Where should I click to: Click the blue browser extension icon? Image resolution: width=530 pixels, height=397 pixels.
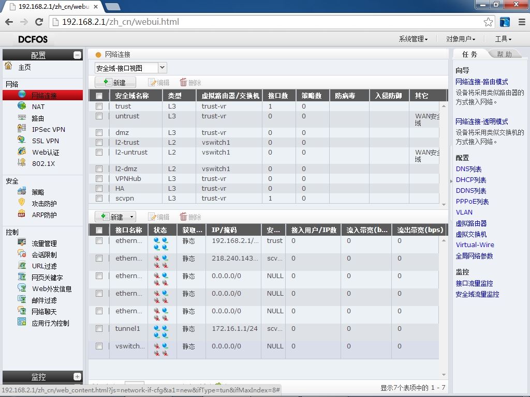pyautogui.click(x=505, y=22)
